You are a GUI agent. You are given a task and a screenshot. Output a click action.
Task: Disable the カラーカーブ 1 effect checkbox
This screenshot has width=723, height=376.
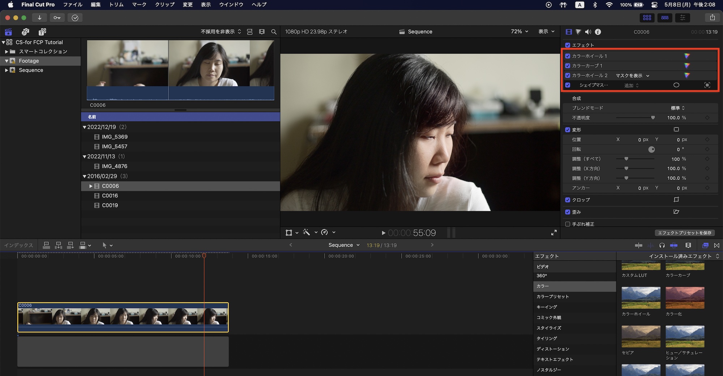pyautogui.click(x=568, y=66)
